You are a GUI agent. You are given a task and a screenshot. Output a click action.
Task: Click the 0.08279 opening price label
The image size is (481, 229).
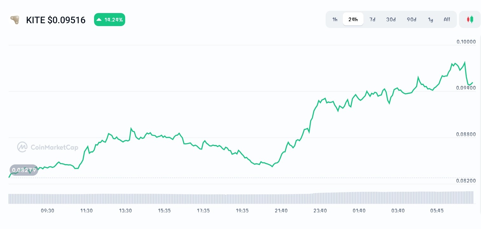tap(24, 170)
